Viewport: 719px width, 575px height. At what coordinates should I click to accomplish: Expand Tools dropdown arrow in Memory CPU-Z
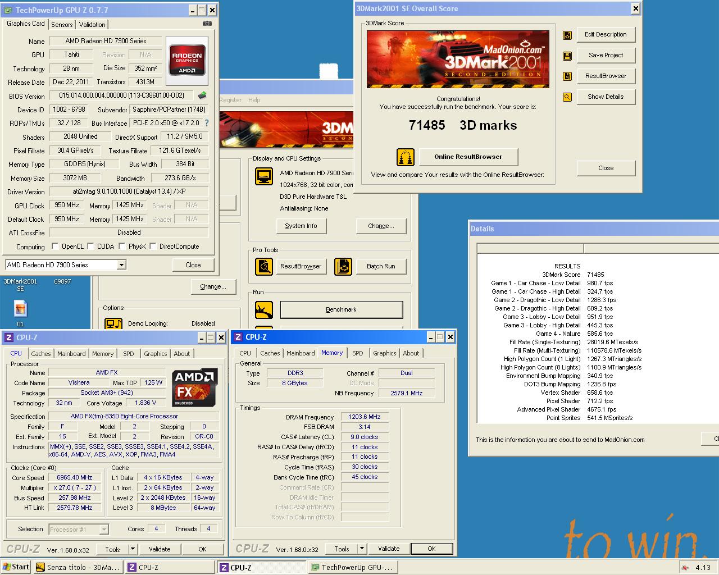[362, 549]
